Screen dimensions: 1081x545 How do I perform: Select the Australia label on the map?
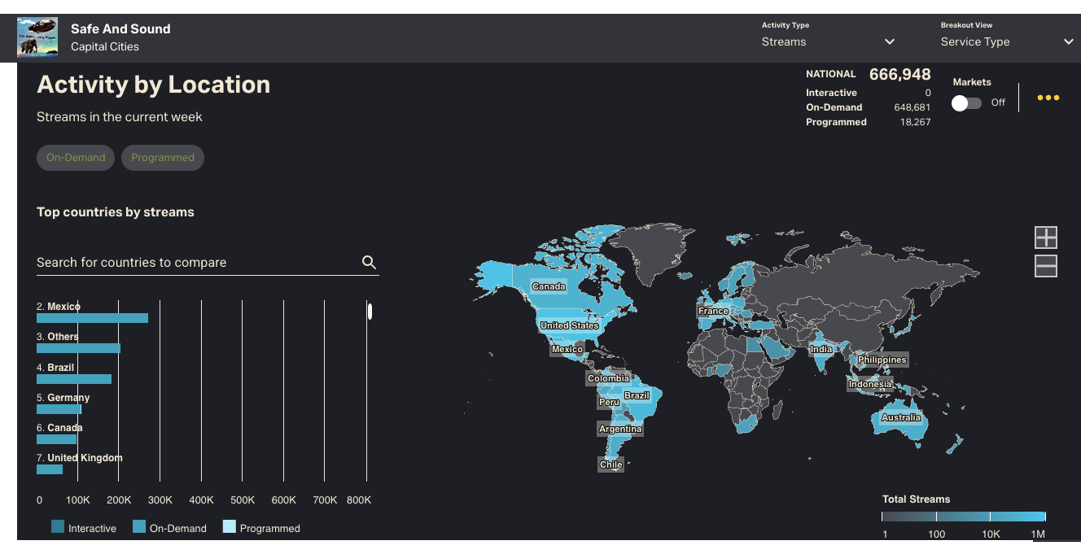click(901, 418)
